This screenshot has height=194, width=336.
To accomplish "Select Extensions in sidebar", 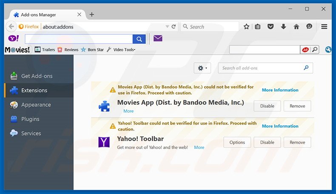I will click(39, 90).
